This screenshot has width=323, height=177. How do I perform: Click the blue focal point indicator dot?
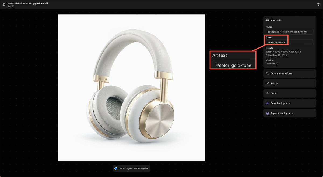pos(116,168)
